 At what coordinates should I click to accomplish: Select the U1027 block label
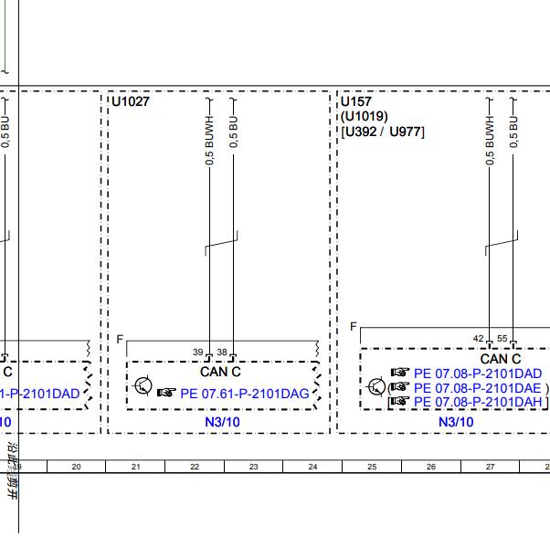point(131,101)
